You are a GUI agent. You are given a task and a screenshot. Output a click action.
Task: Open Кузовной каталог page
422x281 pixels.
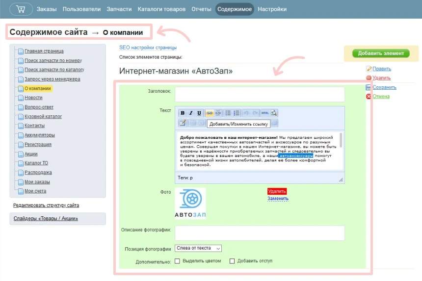43,116
